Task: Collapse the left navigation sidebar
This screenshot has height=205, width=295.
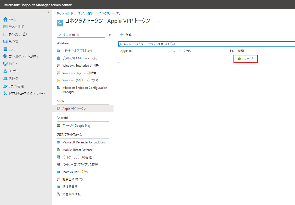Action: click(49, 13)
